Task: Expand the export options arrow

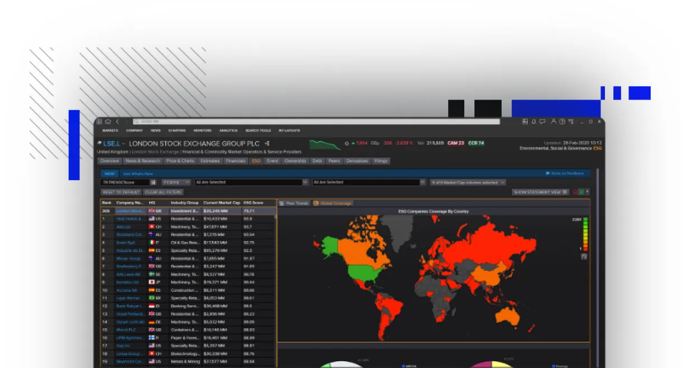Action: [588, 192]
